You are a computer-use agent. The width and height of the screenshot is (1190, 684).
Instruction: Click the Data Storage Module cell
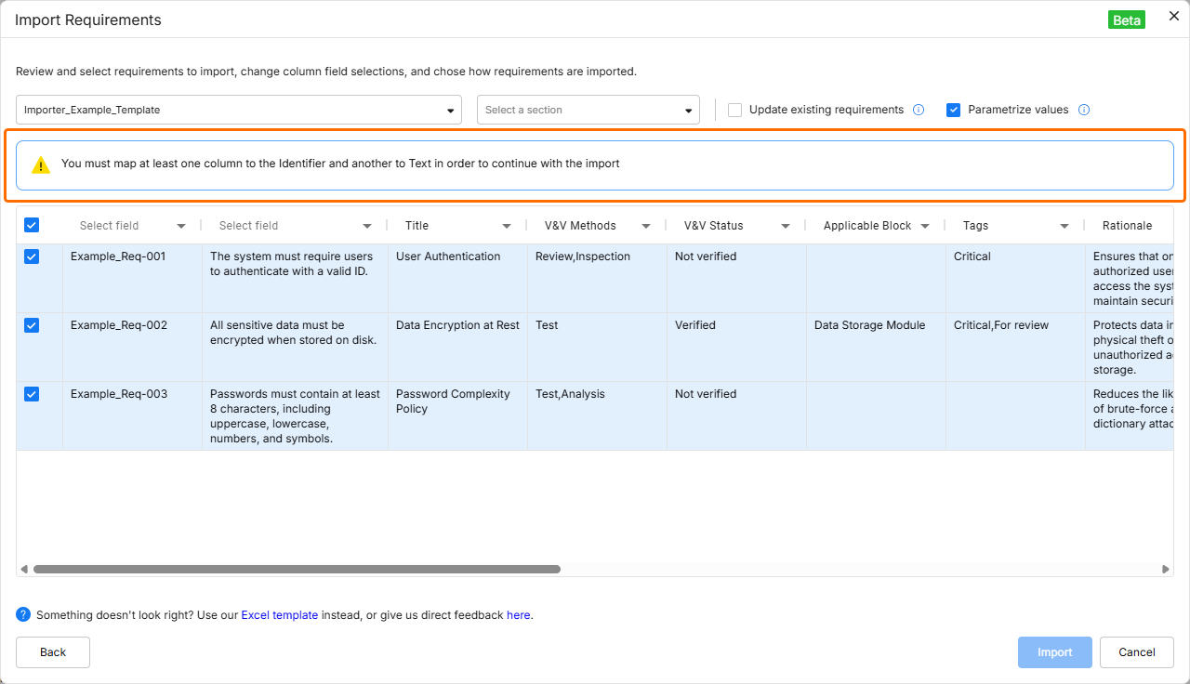pyautogui.click(x=876, y=348)
